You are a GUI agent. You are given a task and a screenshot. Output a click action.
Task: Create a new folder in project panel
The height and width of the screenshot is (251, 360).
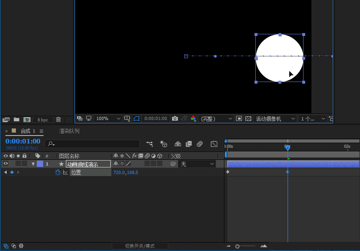(x=16, y=119)
